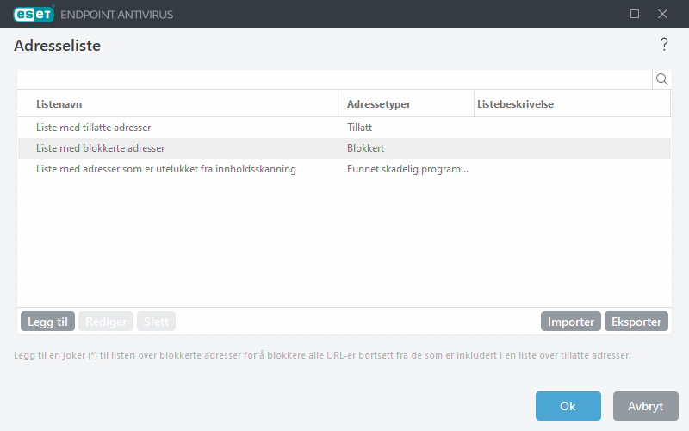Open help with the question mark icon
The image size is (689, 431).
pos(663,45)
